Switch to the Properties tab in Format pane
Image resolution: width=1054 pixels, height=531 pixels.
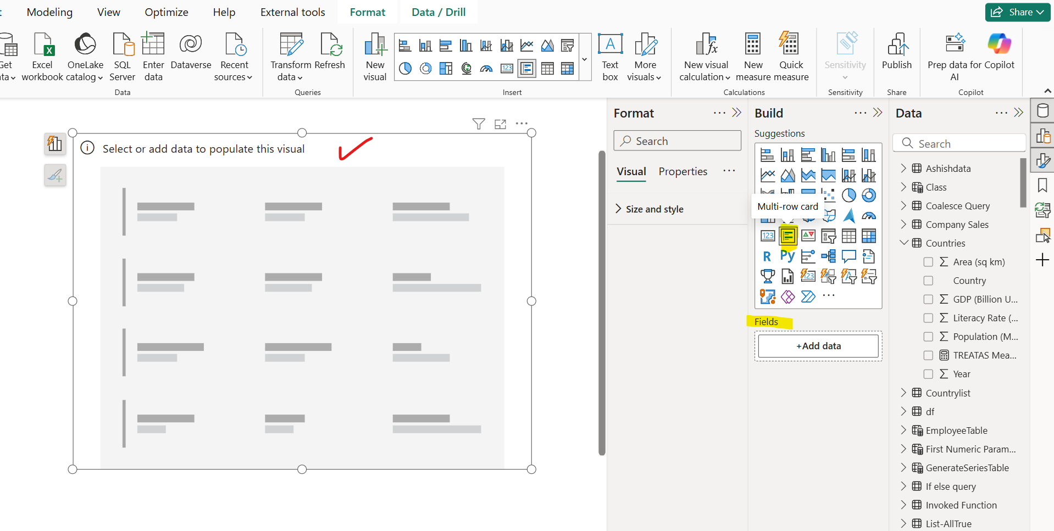[682, 171]
